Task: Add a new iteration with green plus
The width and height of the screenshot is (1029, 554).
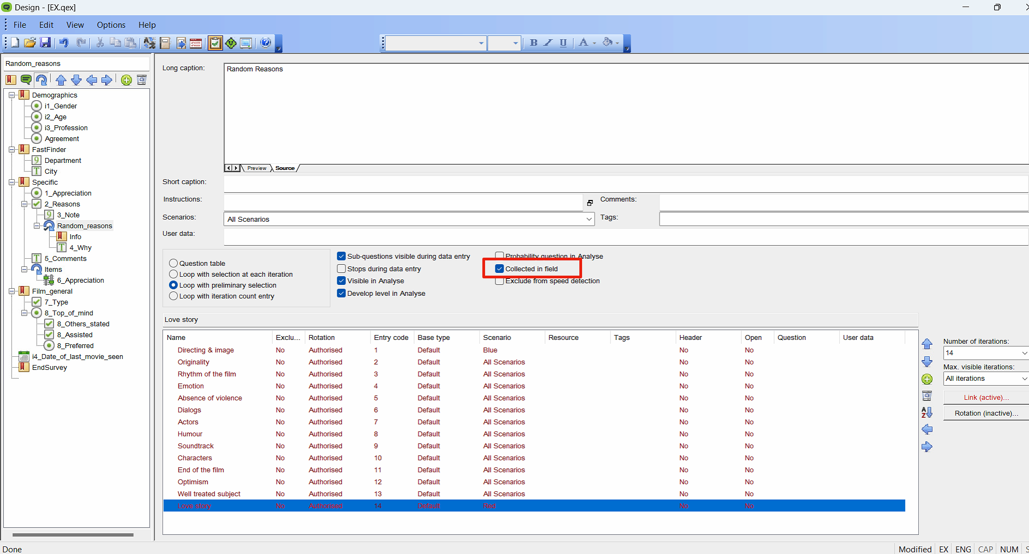Action: [x=927, y=379]
